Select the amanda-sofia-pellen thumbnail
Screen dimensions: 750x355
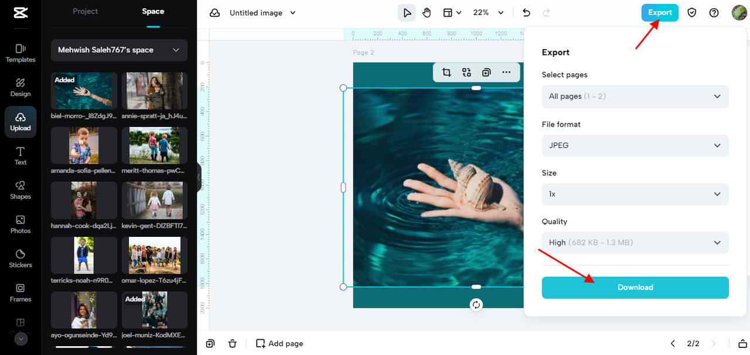84,146
